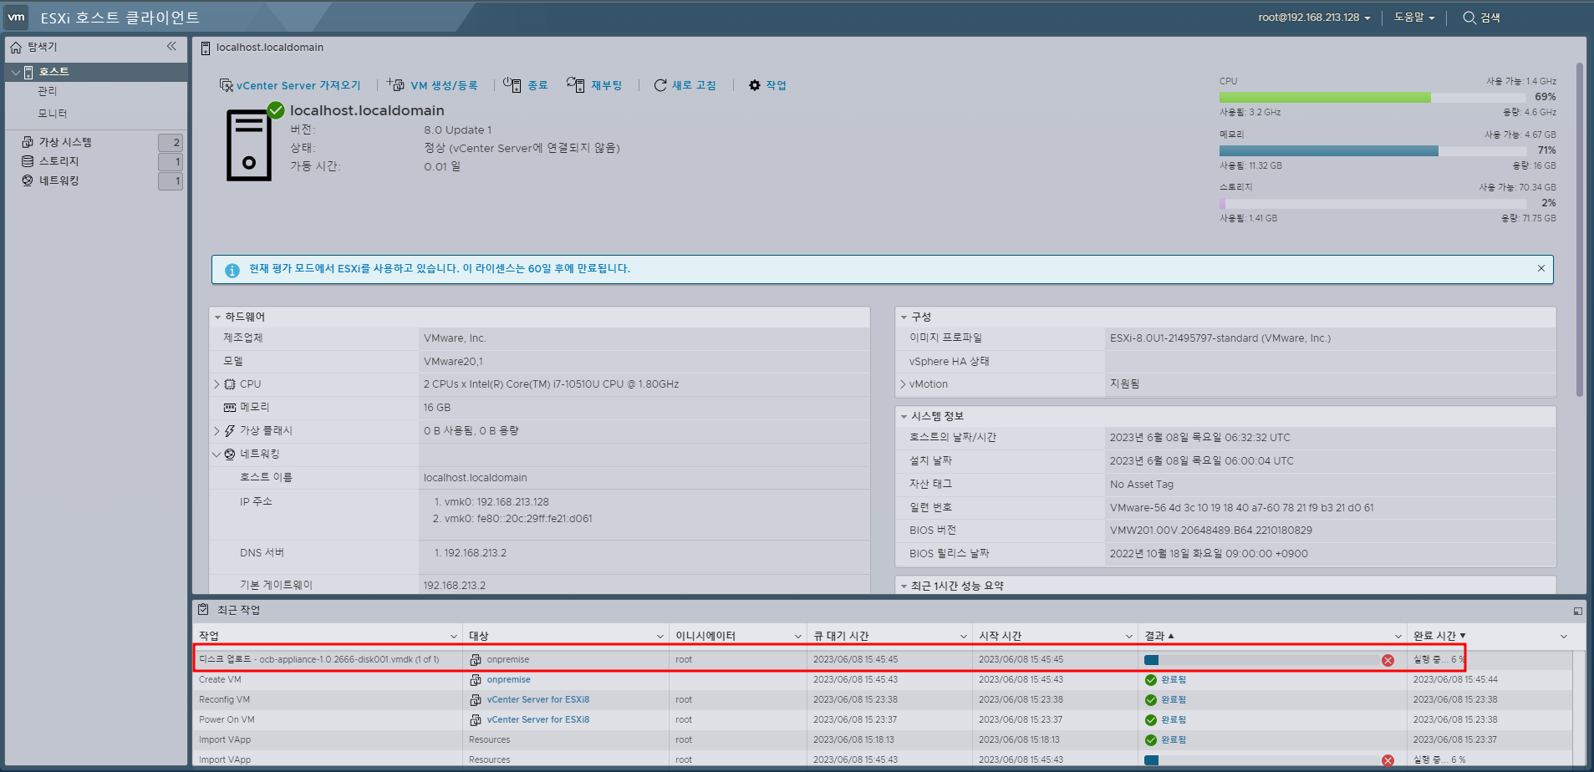Image resolution: width=1594 pixels, height=772 pixels.
Task: Click the 이미지 프로파일 value ESXi-8.0U1
Action: coord(1220,338)
